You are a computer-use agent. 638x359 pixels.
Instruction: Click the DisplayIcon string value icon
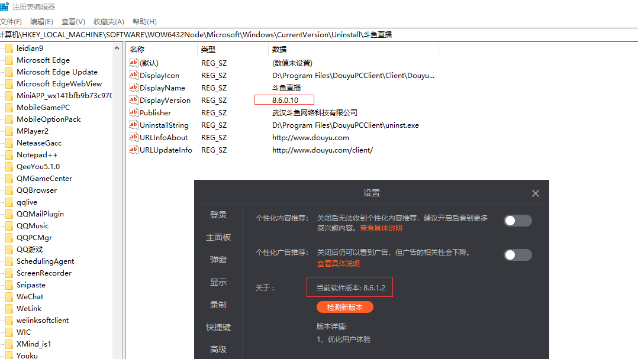click(134, 75)
